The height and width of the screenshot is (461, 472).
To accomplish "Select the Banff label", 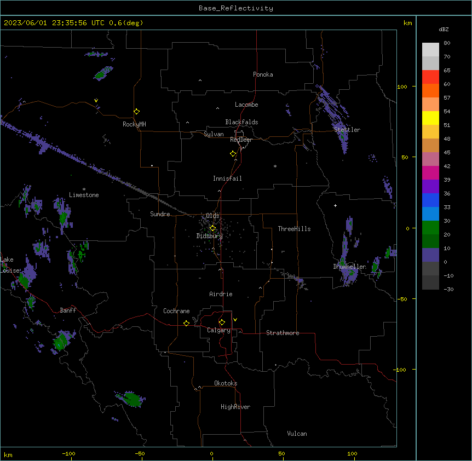I will pyautogui.click(x=68, y=310).
